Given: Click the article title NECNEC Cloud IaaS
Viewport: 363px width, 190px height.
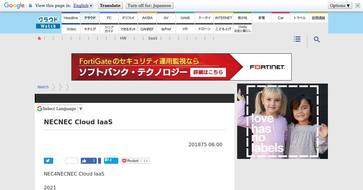Looking at the screenshot, I should tap(78, 122).
